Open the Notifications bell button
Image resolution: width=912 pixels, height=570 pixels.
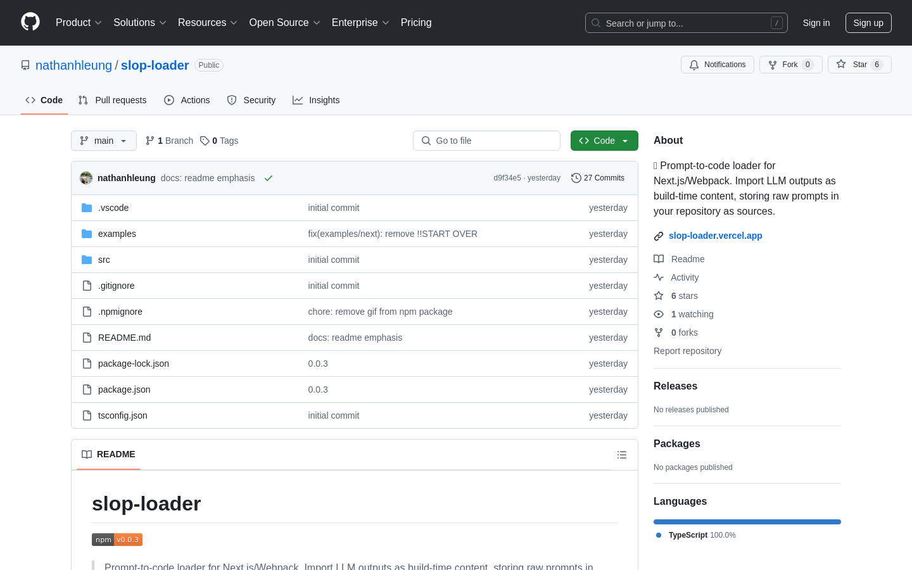coord(718,65)
